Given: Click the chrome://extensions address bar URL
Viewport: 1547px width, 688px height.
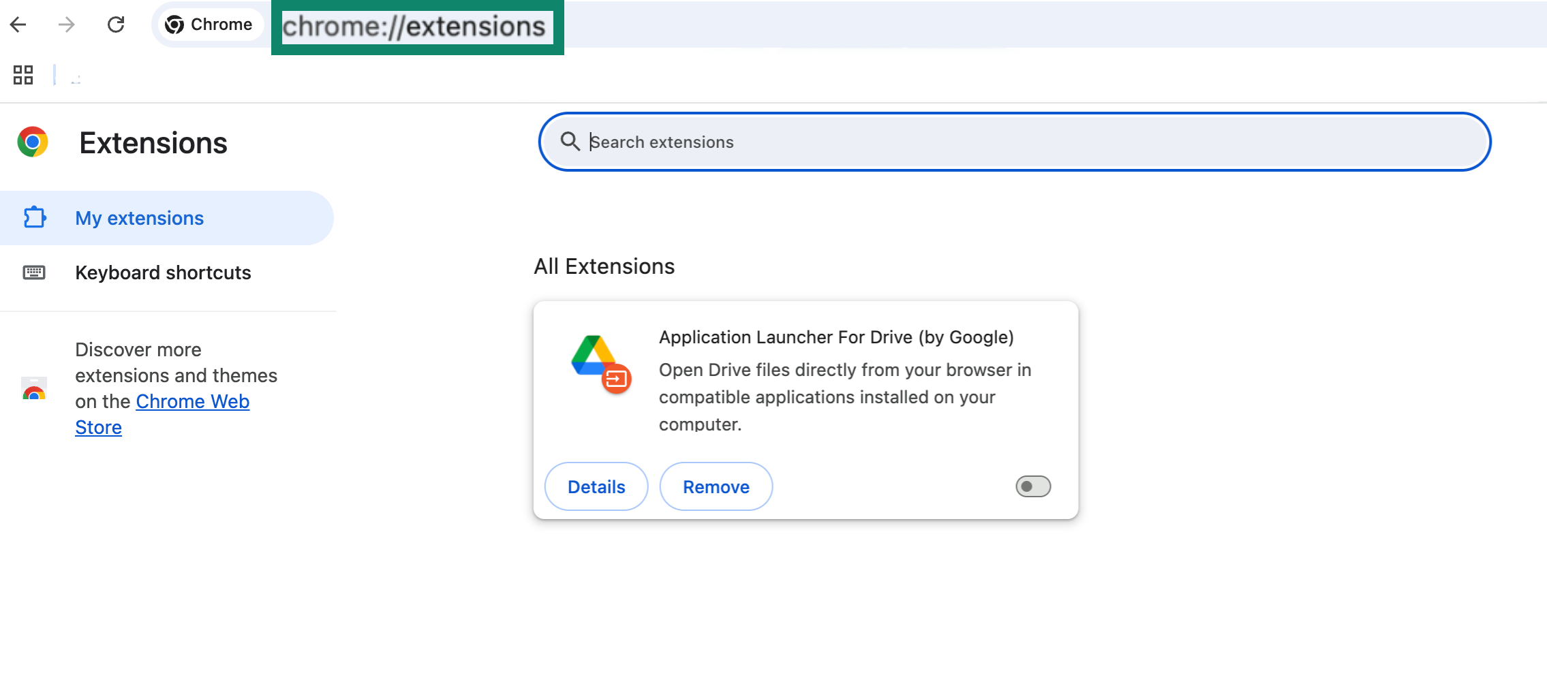Looking at the screenshot, I should pyautogui.click(x=416, y=27).
